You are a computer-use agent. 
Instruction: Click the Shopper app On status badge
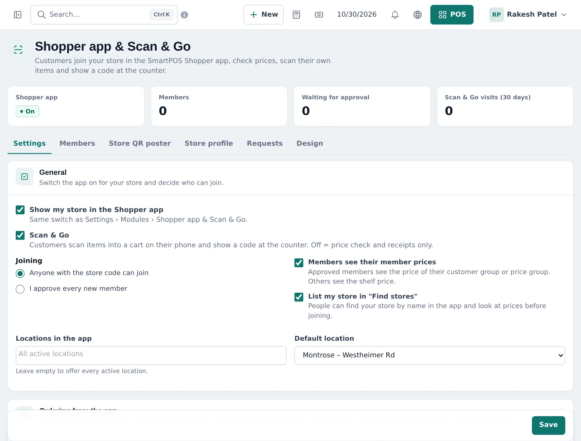click(27, 111)
